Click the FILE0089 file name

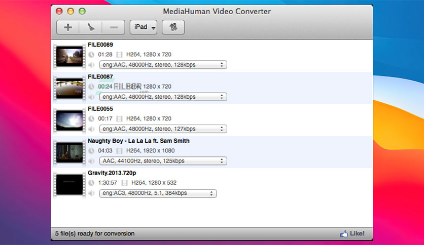coord(100,45)
